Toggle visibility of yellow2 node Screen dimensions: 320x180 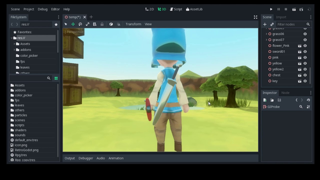click(x=305, y=69)
